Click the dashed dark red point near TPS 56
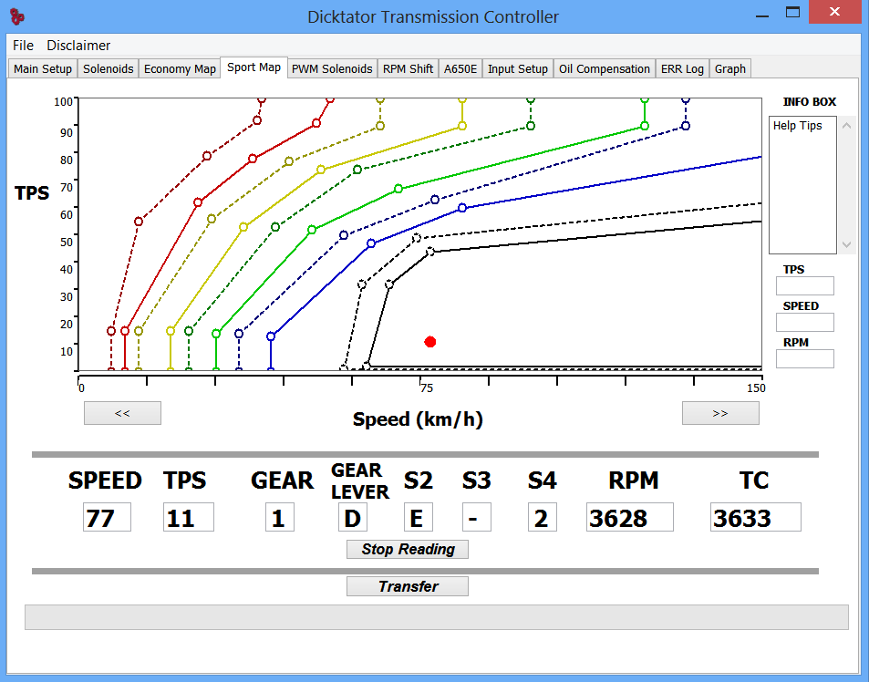869x682 pixels. (139, 222)
